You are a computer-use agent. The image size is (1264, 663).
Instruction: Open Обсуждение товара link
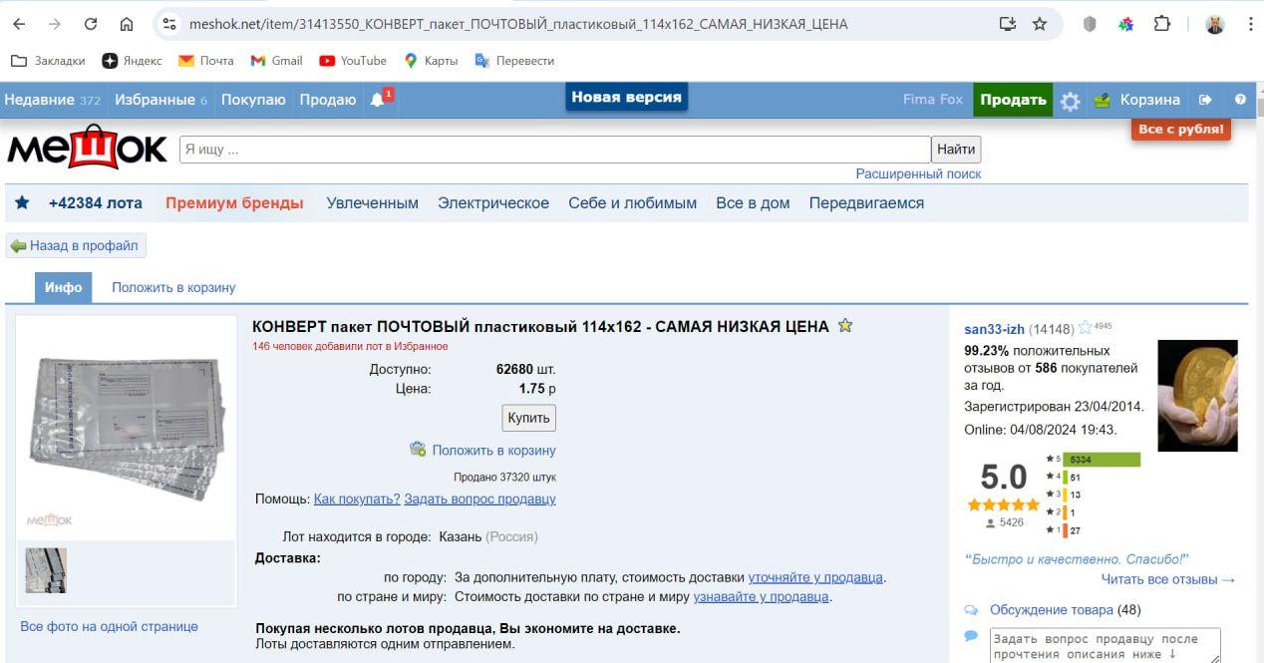(1052, 609)
